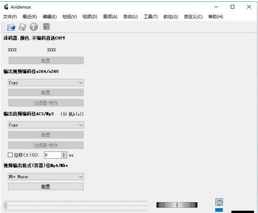
Task: Open the 自动(U) menu
Action: pyautogui.click(x=131, y=17)
